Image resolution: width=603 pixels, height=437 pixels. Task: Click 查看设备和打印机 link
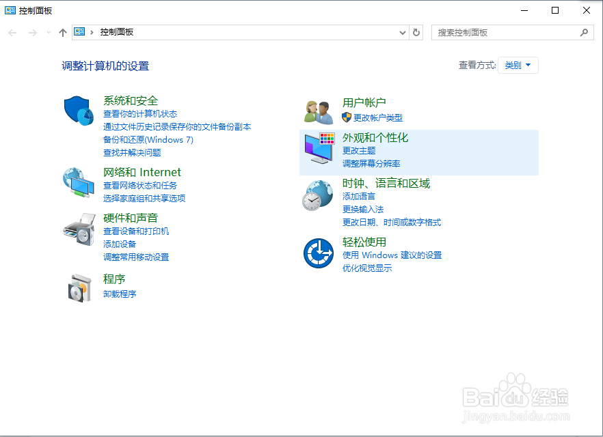coord(136,231)
